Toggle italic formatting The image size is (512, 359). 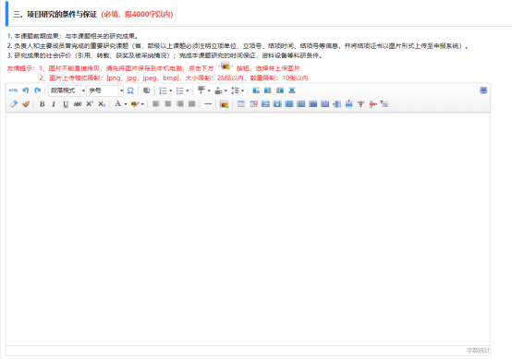(54, 104)
